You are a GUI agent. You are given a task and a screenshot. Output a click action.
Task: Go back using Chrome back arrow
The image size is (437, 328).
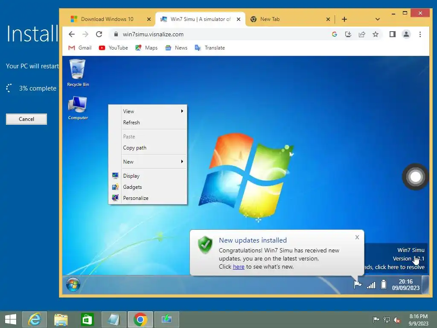(72, 34)
